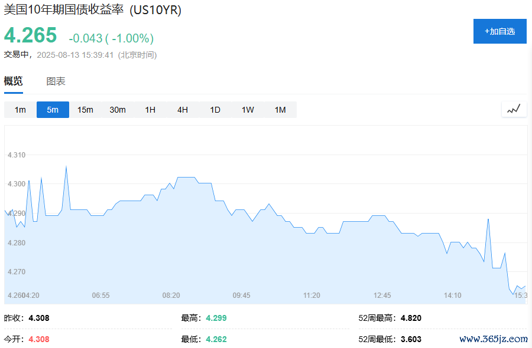
Task: Click the 昨收 value 4.308
Action: (x=39, y=318)
